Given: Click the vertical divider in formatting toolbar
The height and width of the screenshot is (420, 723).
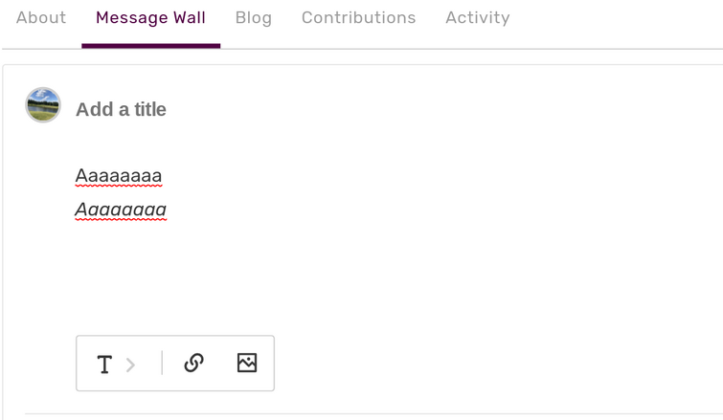Looking at the screenshot, I should pos(162,363).
